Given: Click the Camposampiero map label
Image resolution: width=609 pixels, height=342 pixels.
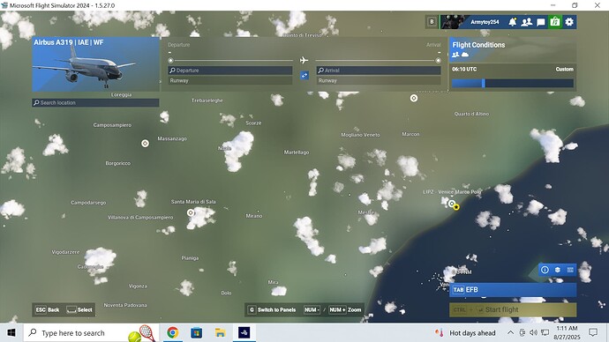Looking at the screenshot, I should (x=112, y=125).
